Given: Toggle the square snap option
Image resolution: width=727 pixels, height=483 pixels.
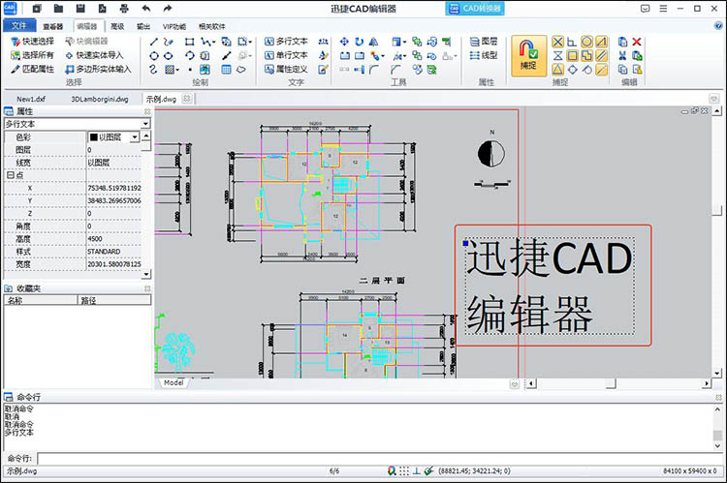Looking at the screenshot, I should 573,56.
